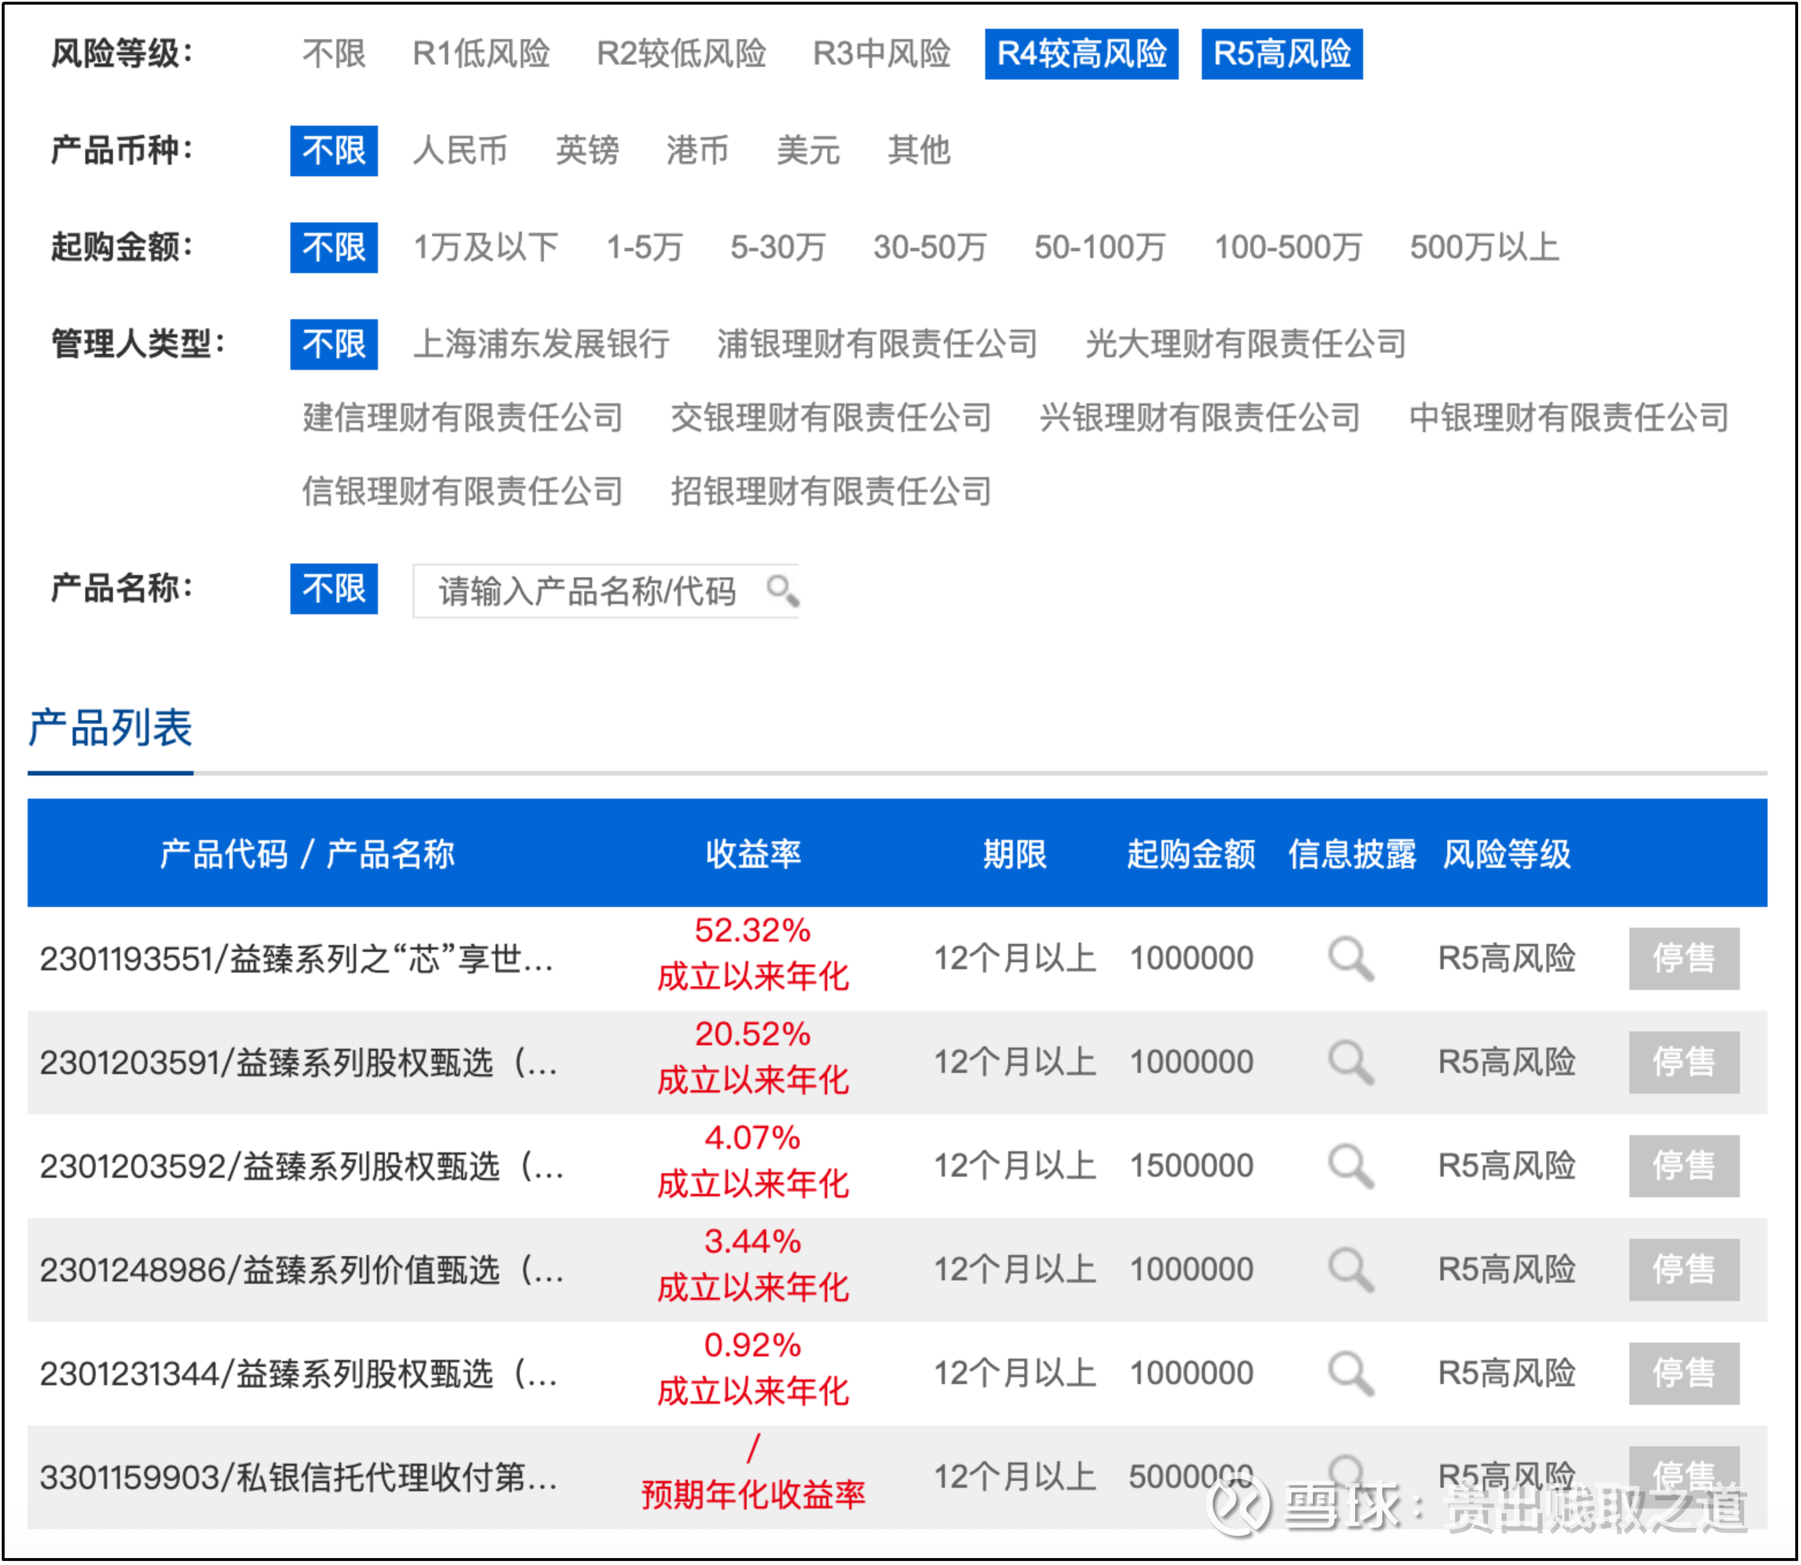1801x1565 pixels.
Task: Open info disclosure magnifier for product 2301193551
Action: pyautogui.click(x=1350, y=959)
